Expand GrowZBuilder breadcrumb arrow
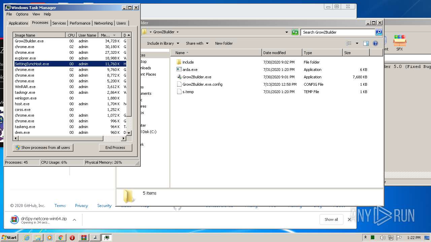The height and width of the screenshot is (242, 431). (x=177, y=32)
